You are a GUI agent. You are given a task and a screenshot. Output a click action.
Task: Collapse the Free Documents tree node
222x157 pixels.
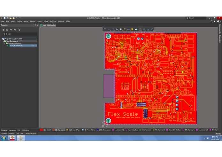[3, 41]
